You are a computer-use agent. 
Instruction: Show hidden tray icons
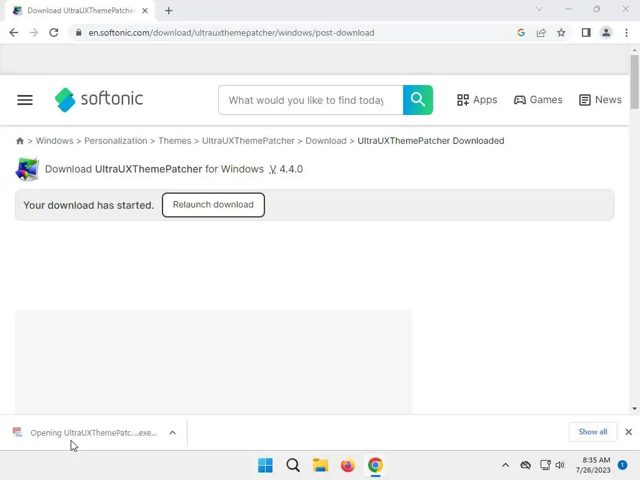tap(505, 465)
